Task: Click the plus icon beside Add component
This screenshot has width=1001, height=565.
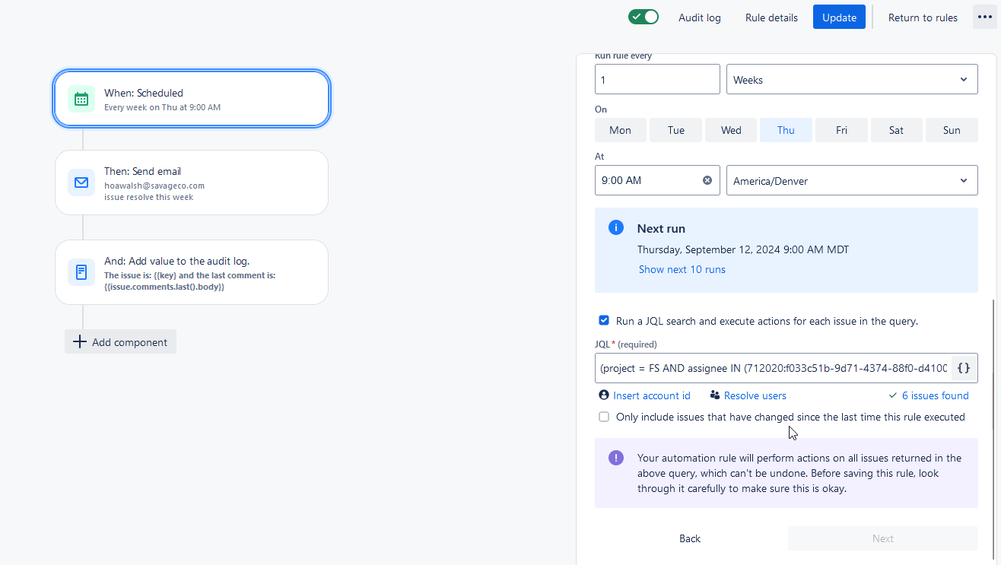Action: coord(79,341)
